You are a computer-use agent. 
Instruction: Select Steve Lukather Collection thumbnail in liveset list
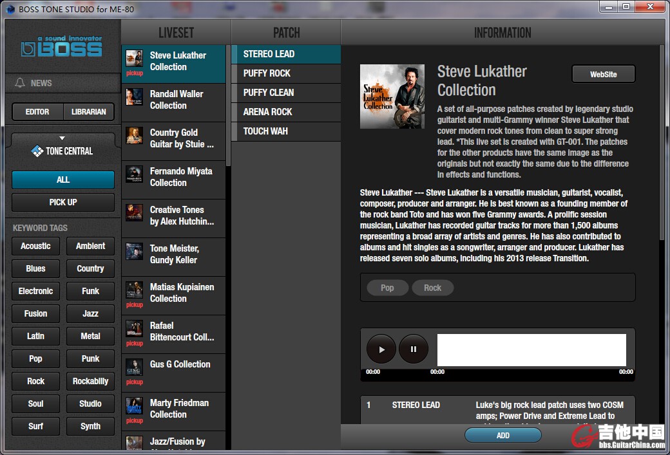pyautogui.click(x=135, y=59)
